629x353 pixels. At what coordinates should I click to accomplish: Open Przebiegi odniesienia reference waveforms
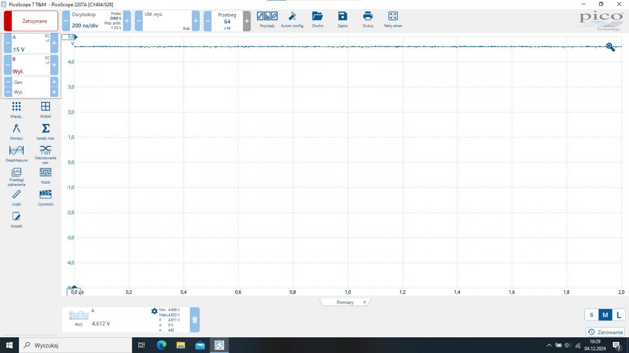coord(16,177)
